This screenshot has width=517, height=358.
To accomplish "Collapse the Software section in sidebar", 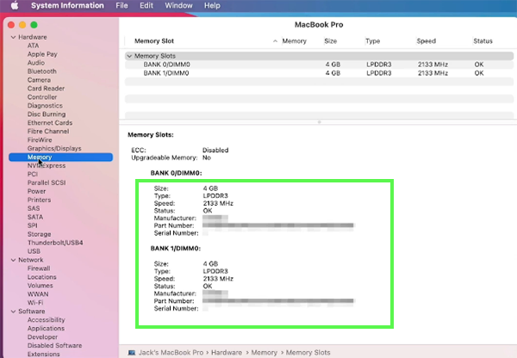I will coord(13,312).
